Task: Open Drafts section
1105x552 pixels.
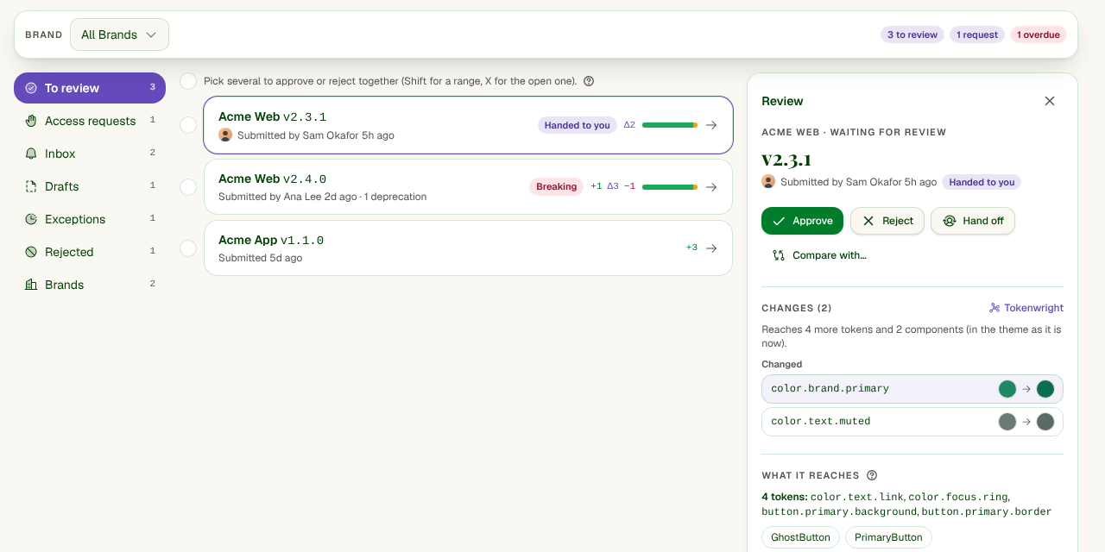Action: [90, 186]
